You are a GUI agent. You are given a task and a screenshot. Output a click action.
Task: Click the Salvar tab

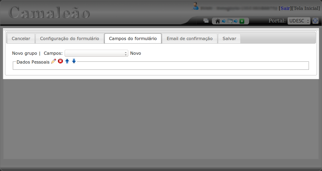[229, 38]
